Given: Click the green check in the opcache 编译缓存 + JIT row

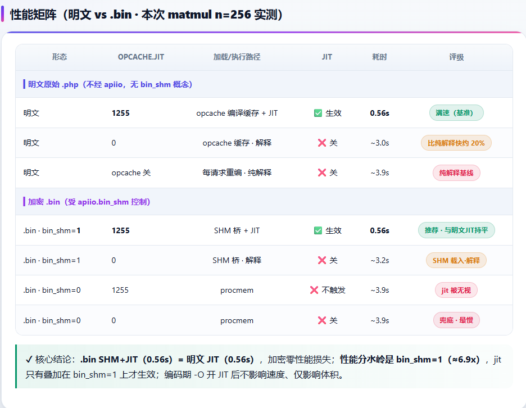Looking at the screenshot, I should pyautogui.click(x=318, y=113).
